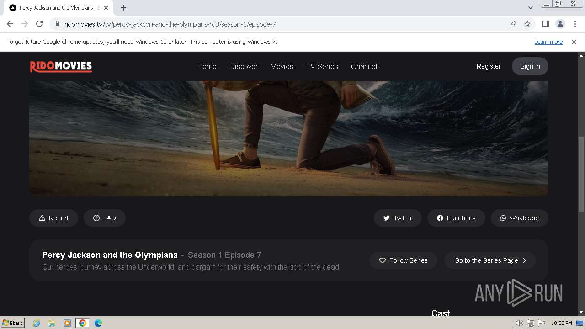
Task: Open the Windows Start menu
Action: click(x=13, y=323)
